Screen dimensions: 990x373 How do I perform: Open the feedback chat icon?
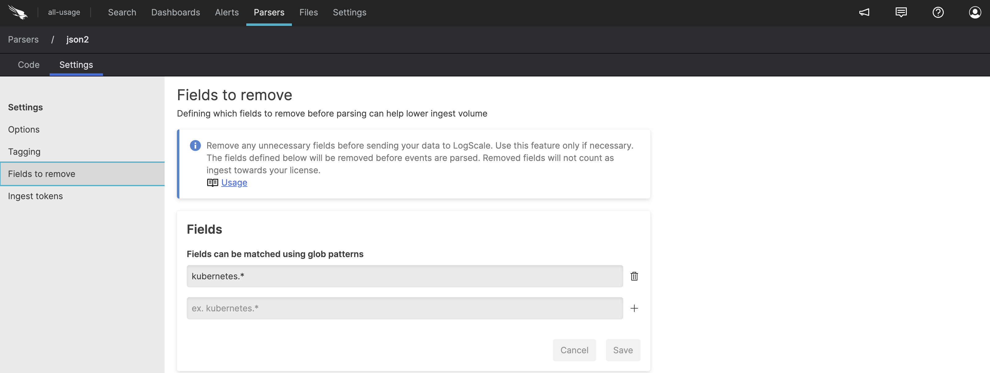901,12
